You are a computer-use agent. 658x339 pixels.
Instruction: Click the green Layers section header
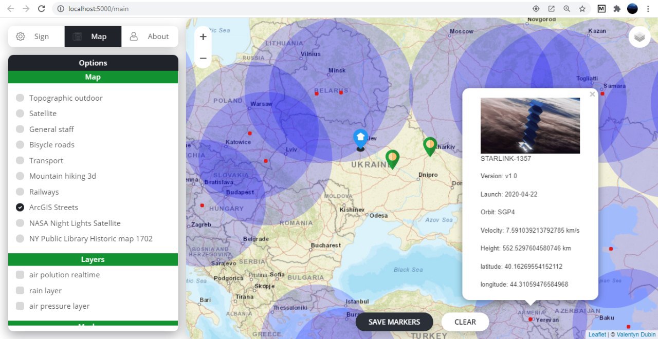pos(93,259)
